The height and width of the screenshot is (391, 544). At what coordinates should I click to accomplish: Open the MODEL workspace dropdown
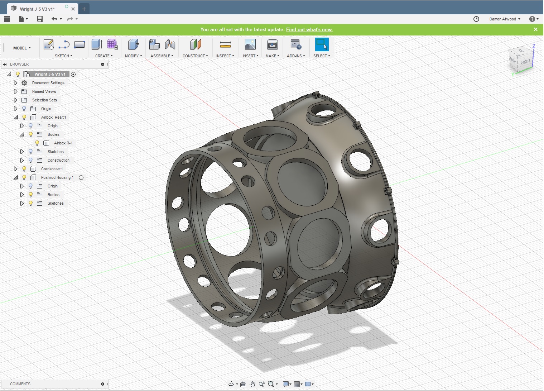point(22,48)
